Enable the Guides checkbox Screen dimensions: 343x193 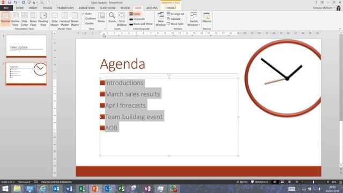coord(83,23)
